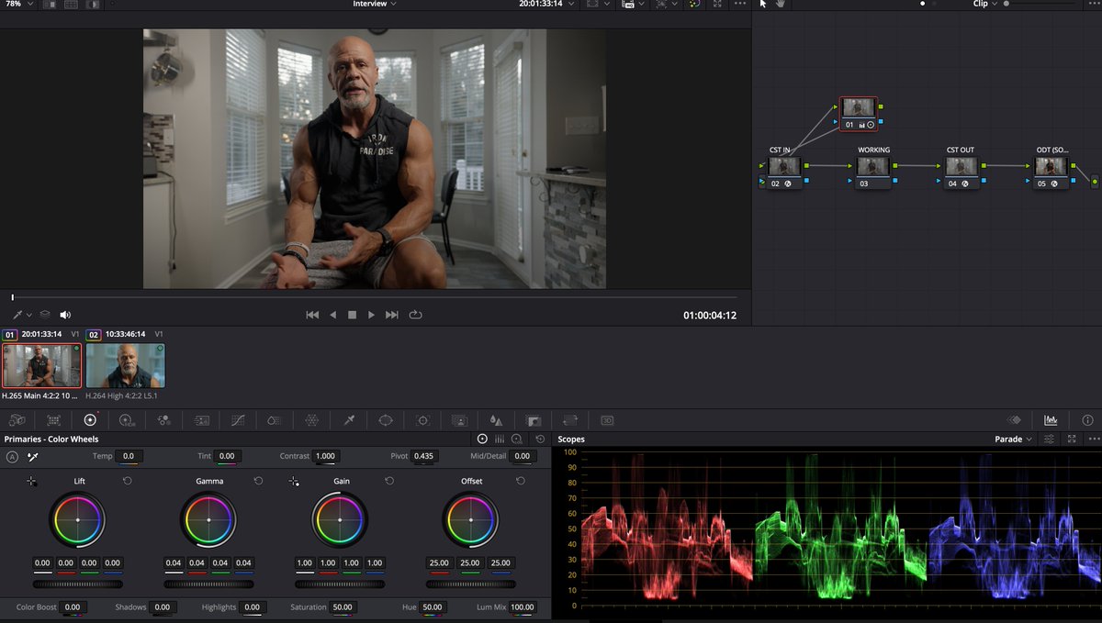The width and height of the screenshot is (1102, 623).
Task: Open the Magic Mask palette
Action: [459, 419]
